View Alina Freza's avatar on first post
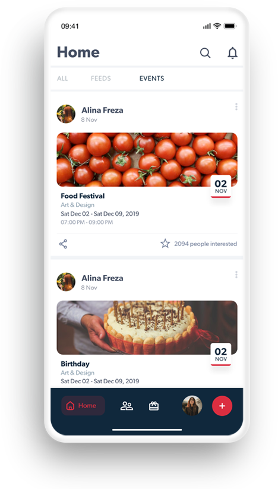Viewport: 278px width, 489px height. coord(66,114)
